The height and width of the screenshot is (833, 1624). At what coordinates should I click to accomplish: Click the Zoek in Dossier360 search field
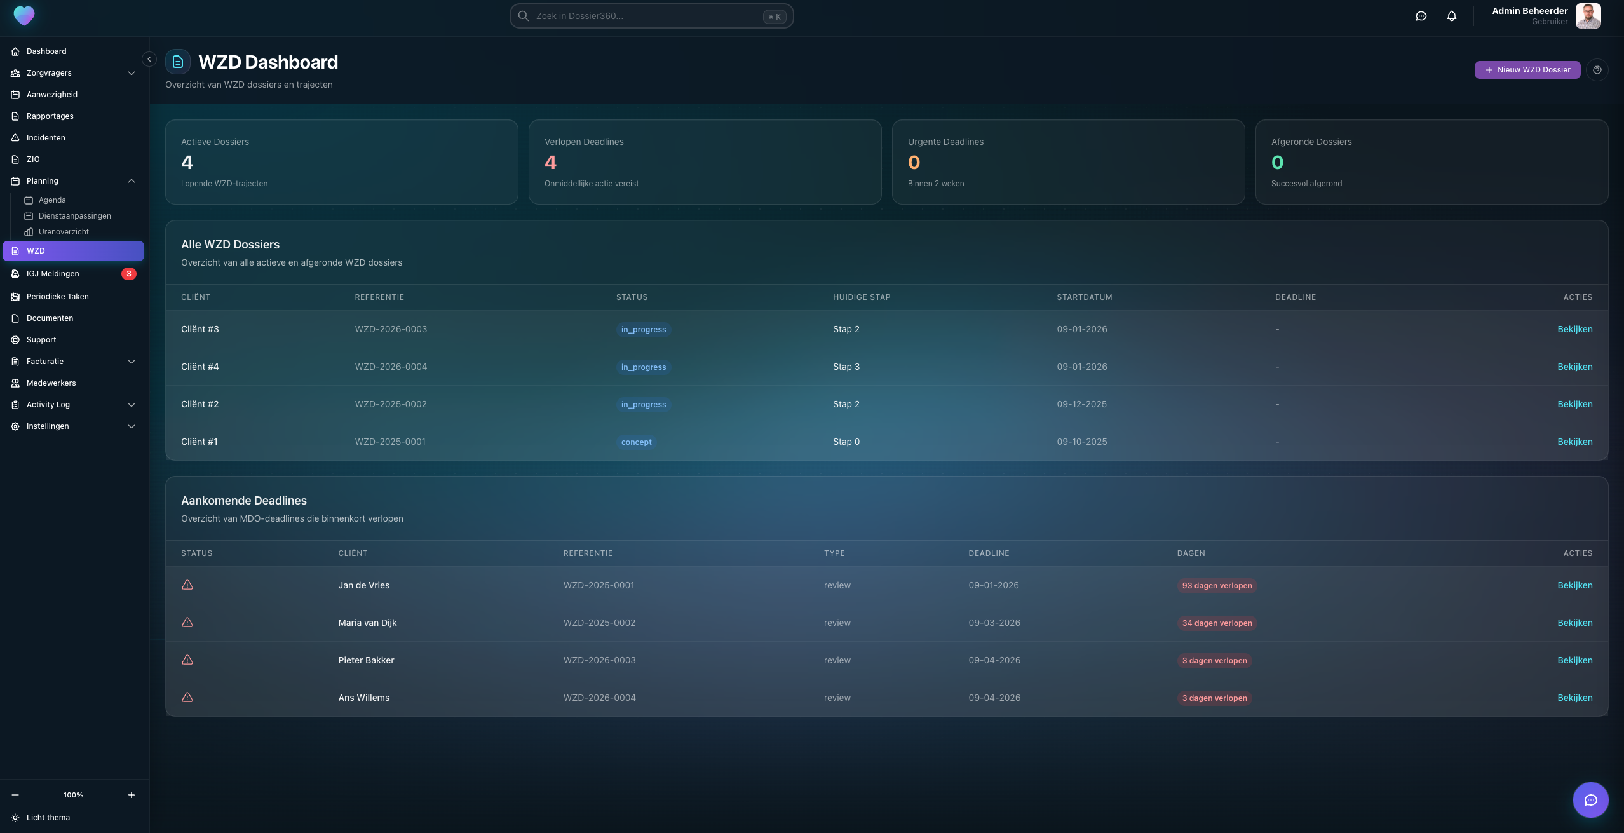tap(651, 16)
